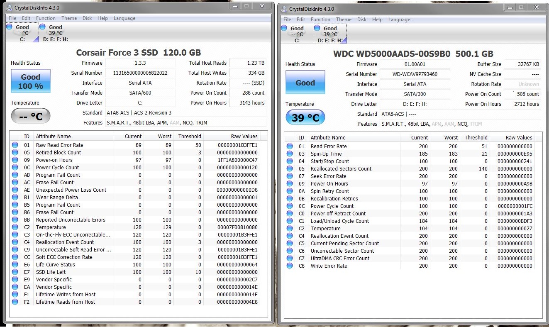Viewport: 549px width, 327px height.
Task: Click the blue orb next to SSD Life Left
Action: (15, 272)
